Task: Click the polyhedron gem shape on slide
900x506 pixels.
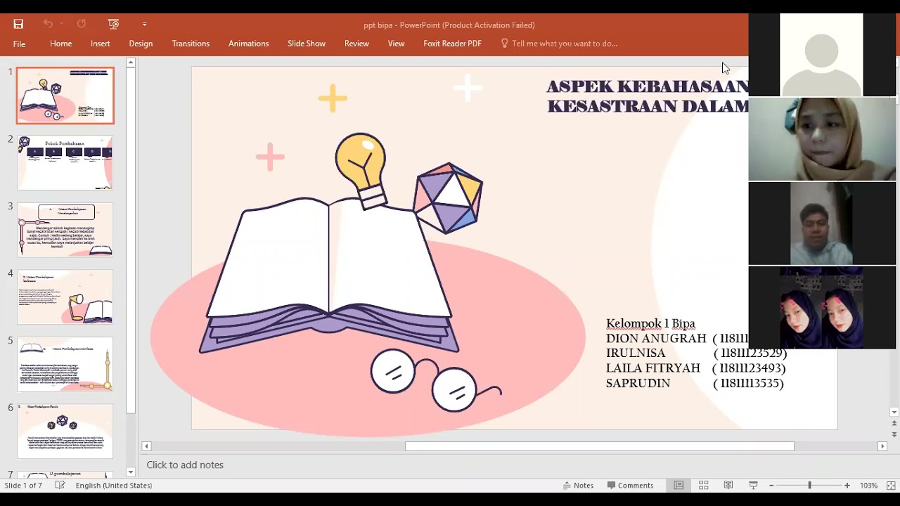Action: point(449,198)
